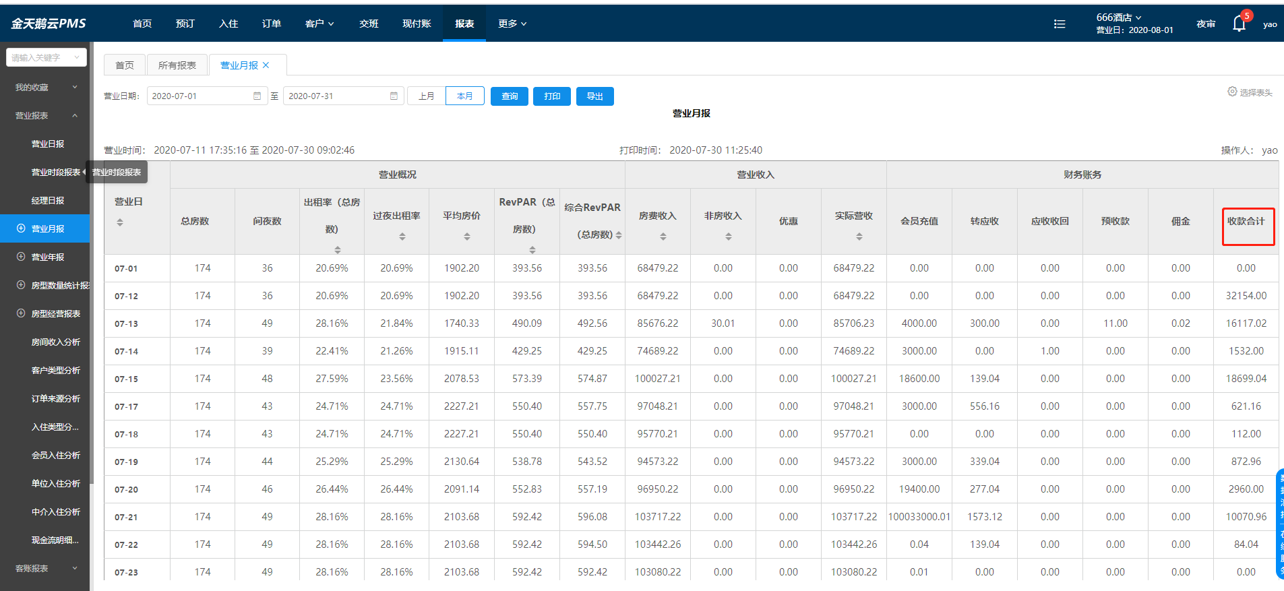Open the 666酒店 hotel selector
This screenshot has height=591, width=1284.
[x=1119, y=18]
